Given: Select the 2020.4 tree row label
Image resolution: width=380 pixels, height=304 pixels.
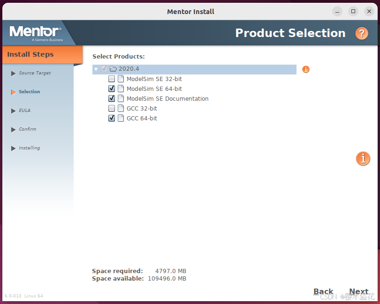Looking at the screenshot, I should tap(129, 69).
